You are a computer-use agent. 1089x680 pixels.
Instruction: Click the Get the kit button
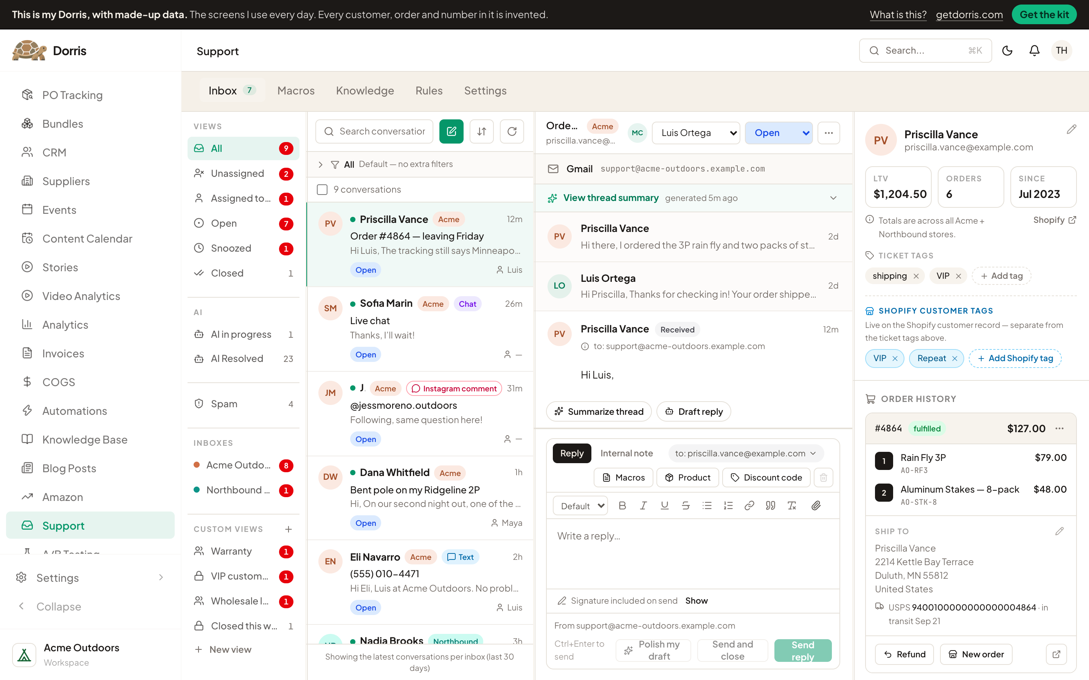[1044, 14]
